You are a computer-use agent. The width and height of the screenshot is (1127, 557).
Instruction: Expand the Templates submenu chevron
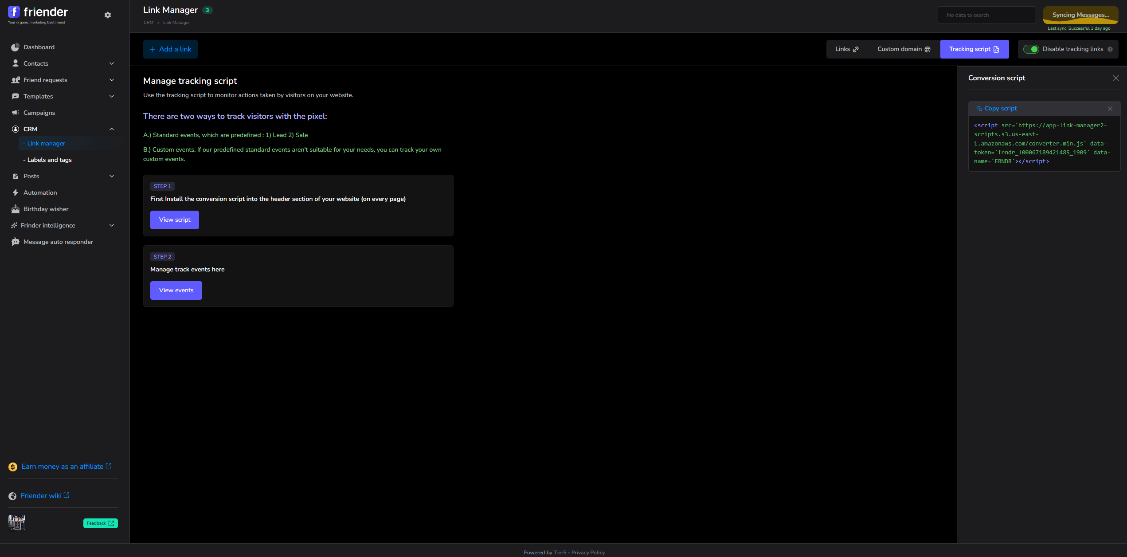click(112, 96)
